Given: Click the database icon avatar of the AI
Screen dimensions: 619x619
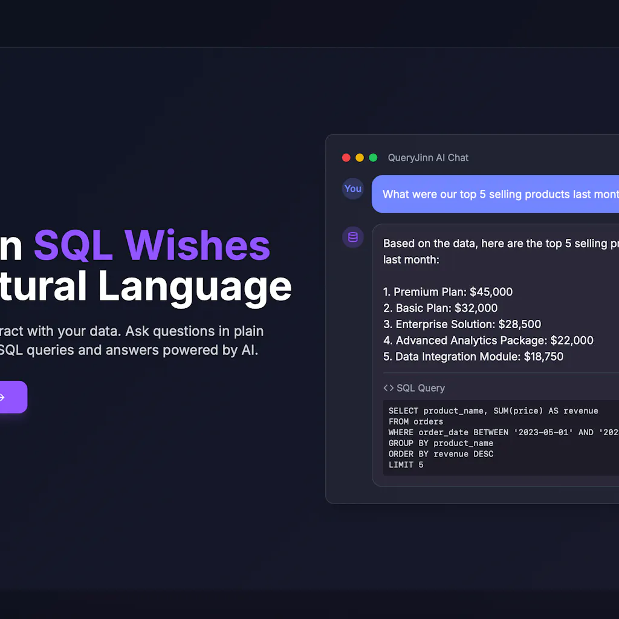Looking at the screenshot, I should [x=353, y=237].
